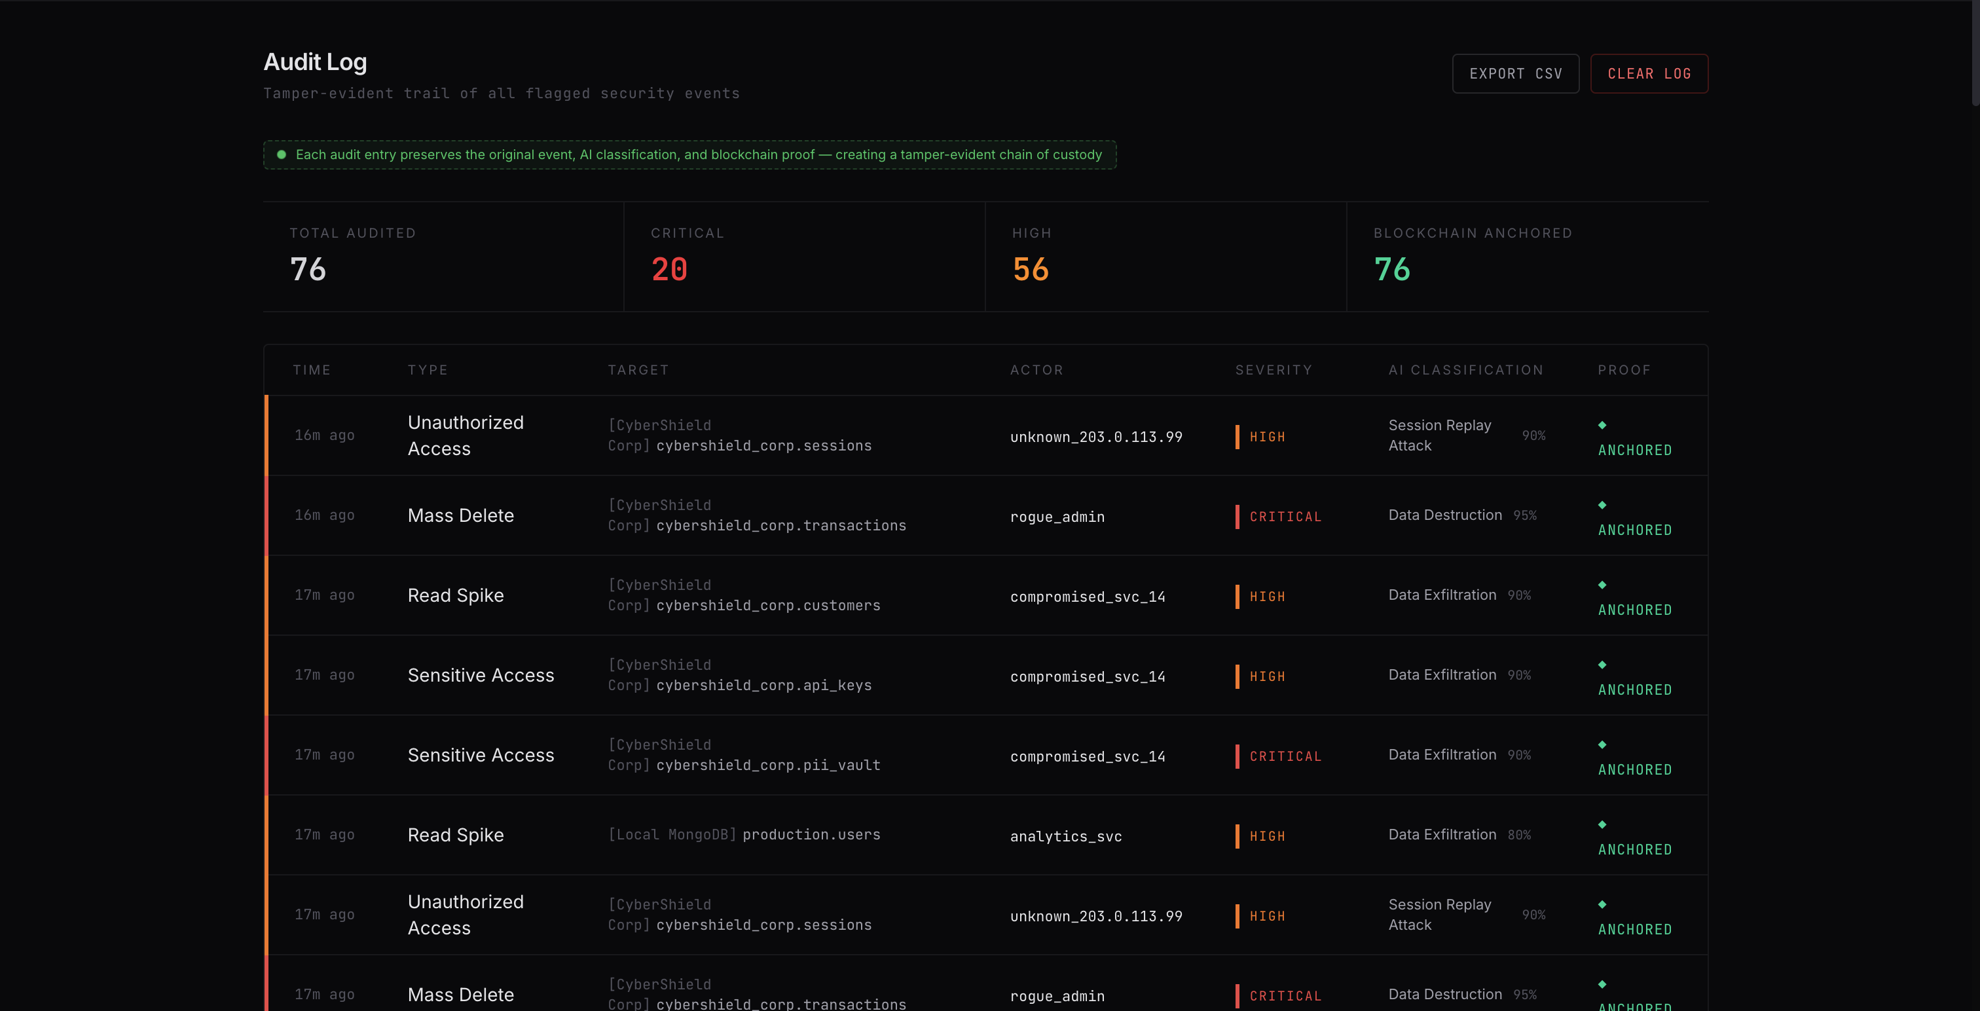Screen dimensions: 1980x1011
Task: Select the Critical count card
Action: coord(804,257)
